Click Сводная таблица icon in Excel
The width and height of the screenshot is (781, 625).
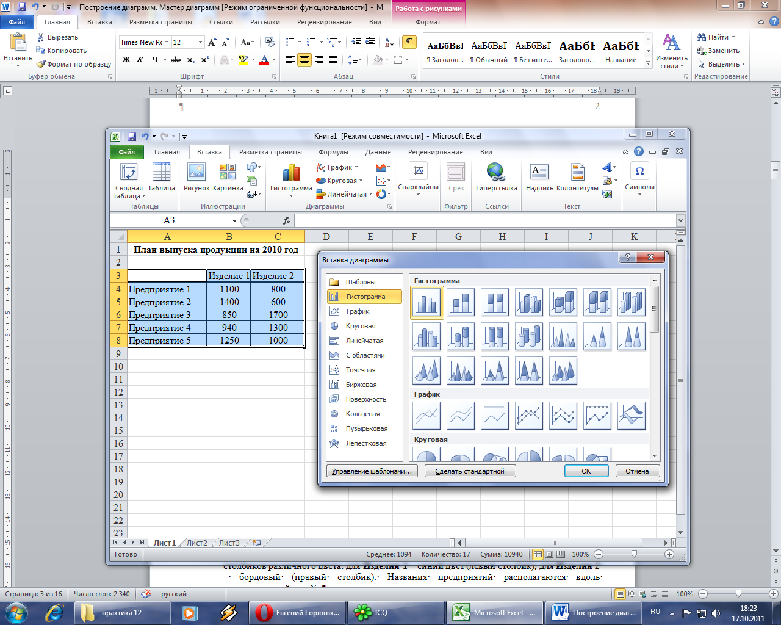pos(129,173)
